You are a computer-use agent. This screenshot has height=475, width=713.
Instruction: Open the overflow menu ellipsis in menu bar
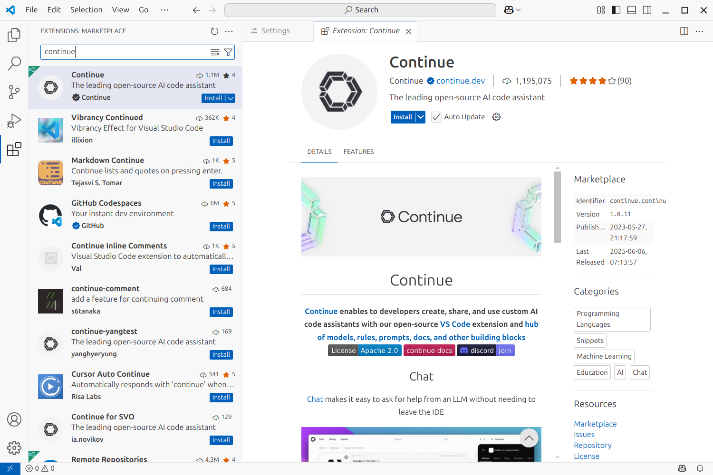164,10
